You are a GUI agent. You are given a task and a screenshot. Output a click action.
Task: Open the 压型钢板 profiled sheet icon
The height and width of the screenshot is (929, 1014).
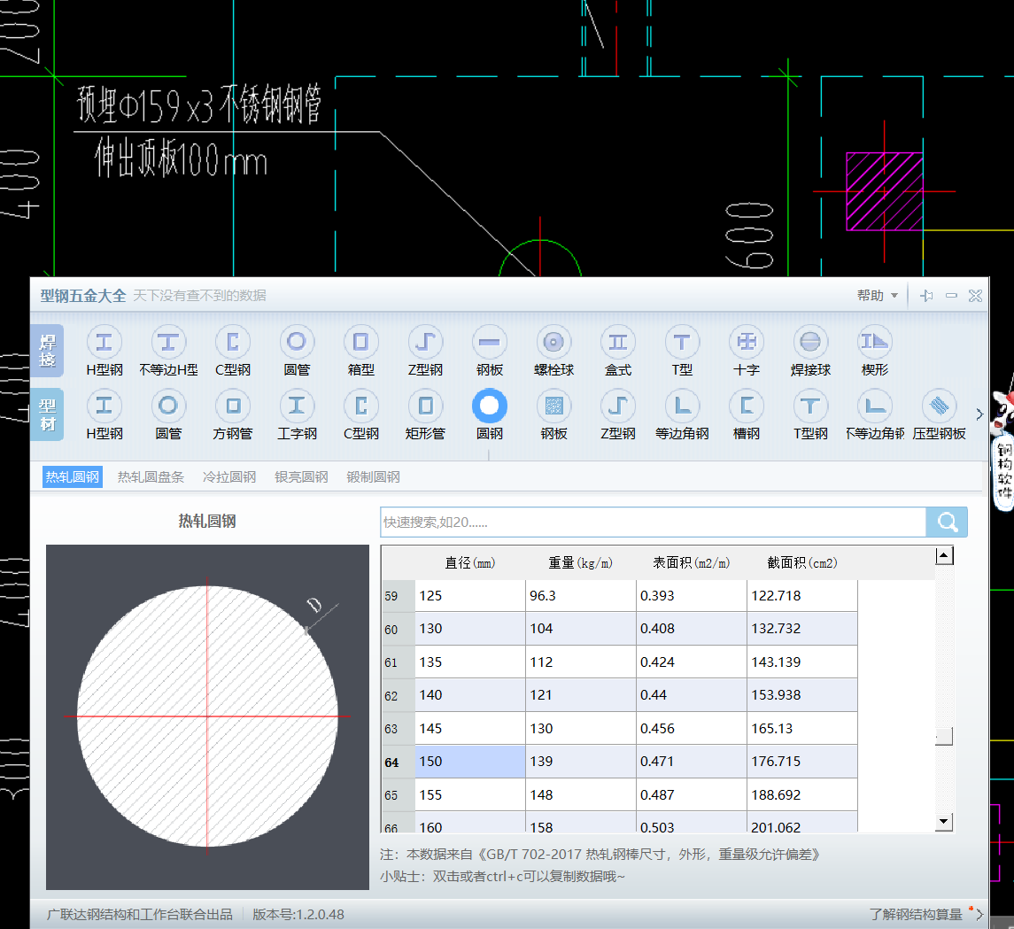[x=939, y=406]
